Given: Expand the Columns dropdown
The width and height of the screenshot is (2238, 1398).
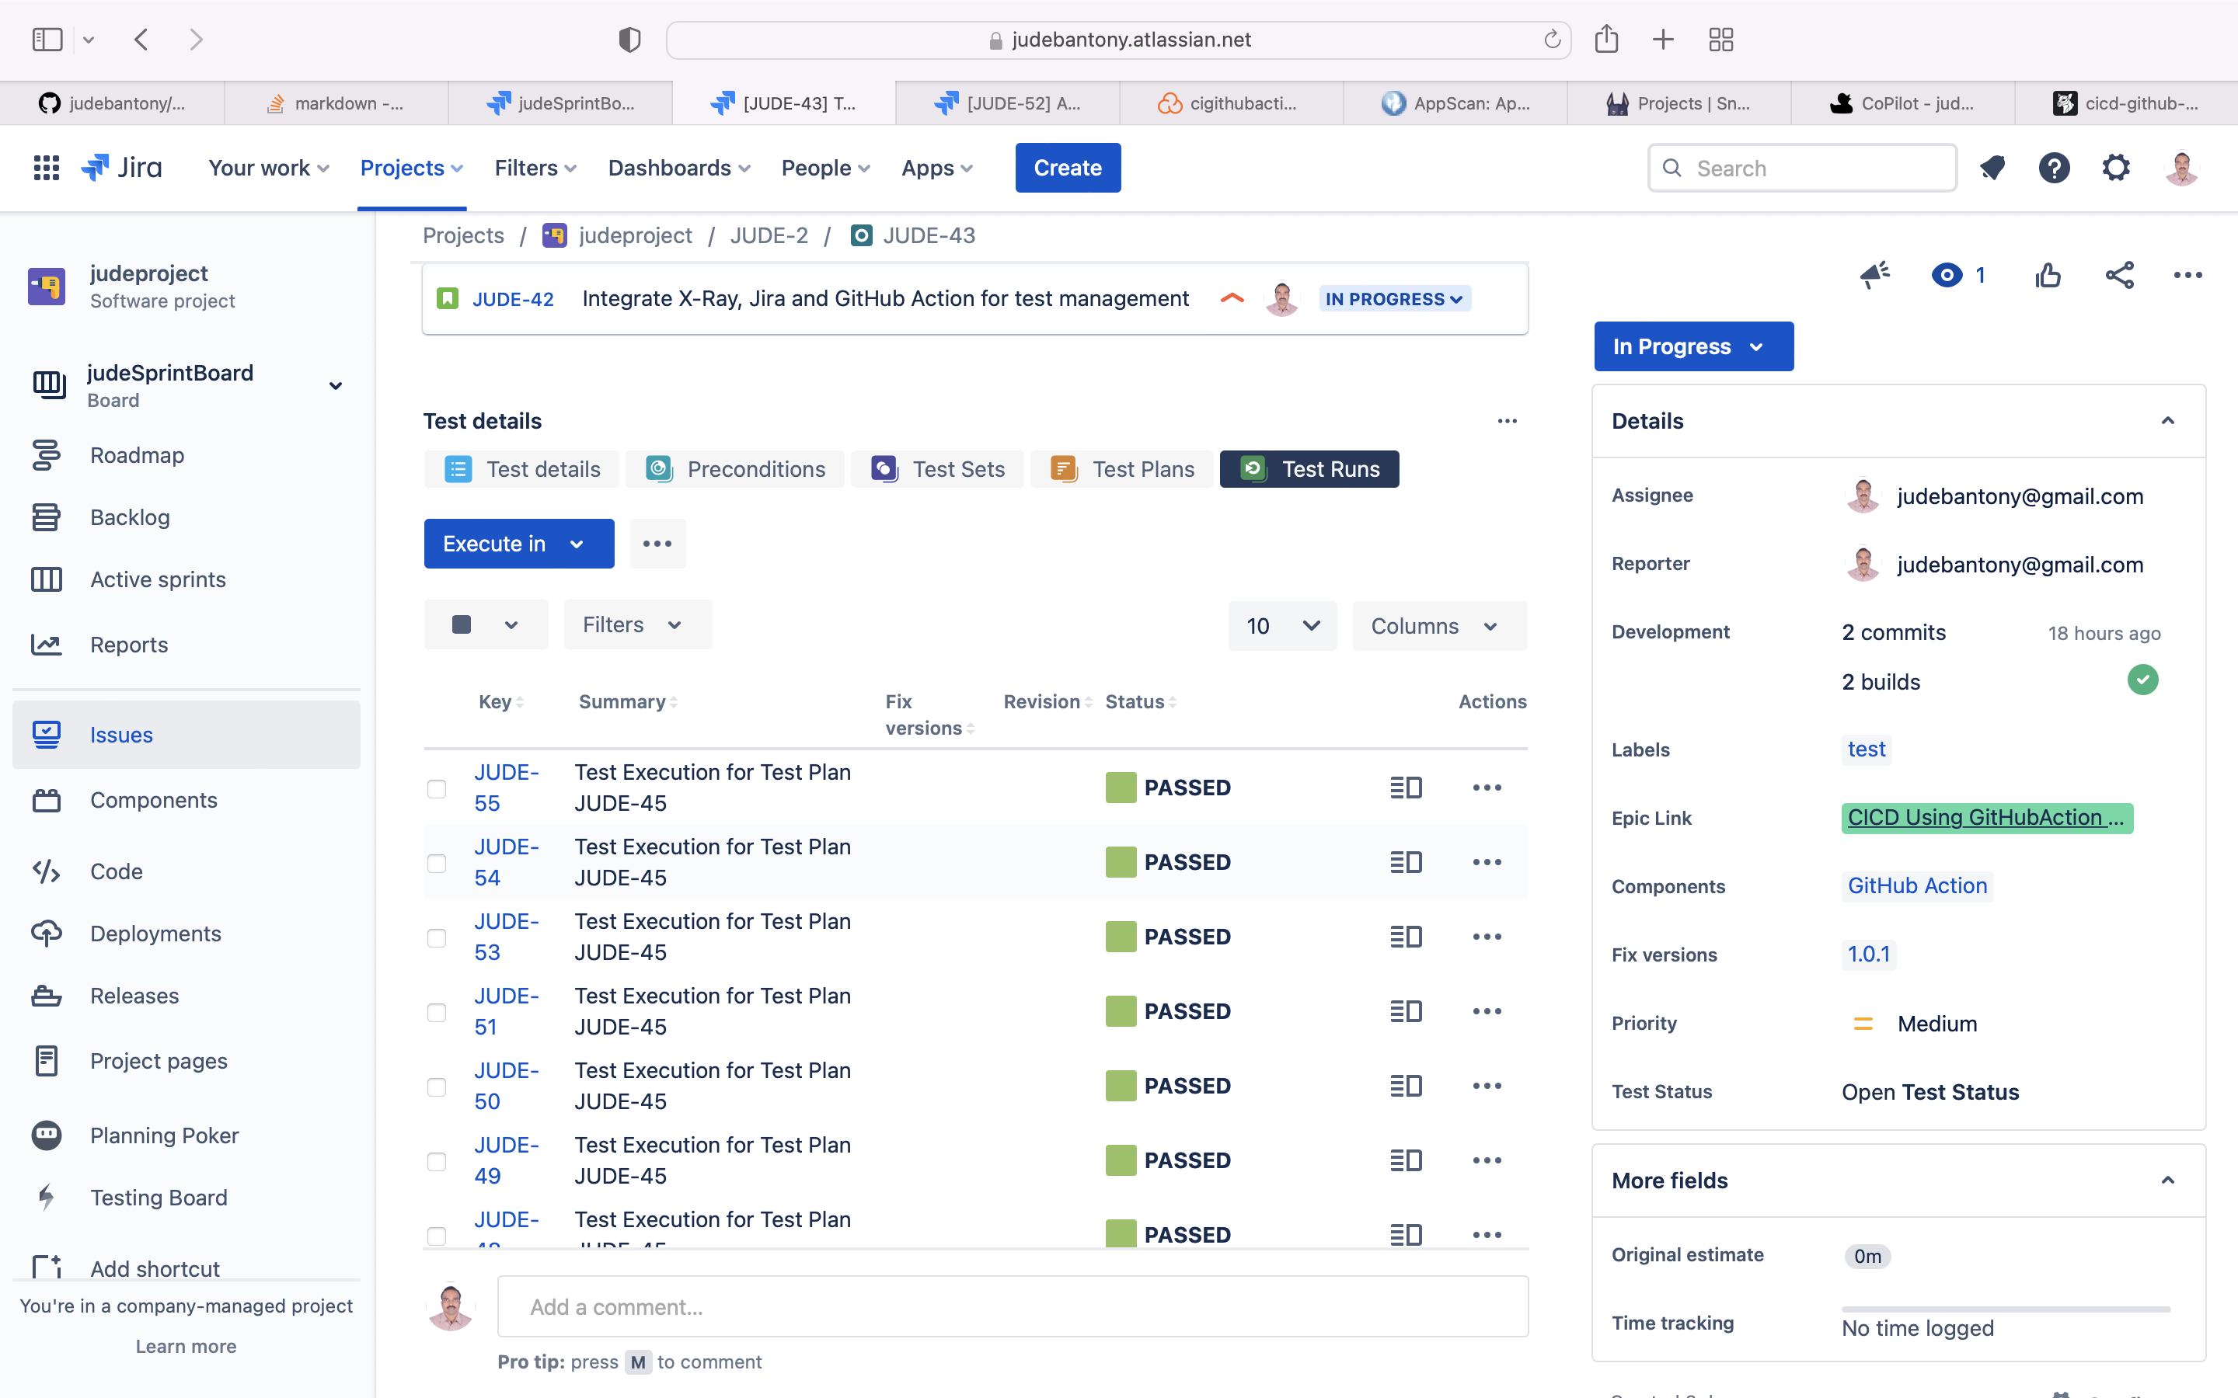Looking at the screenshot, I should 1438,626.
